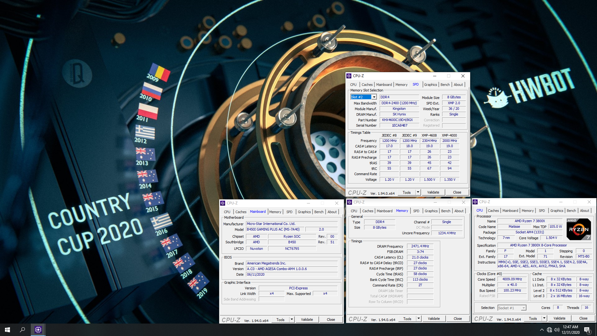Open About tab in Memory window

(x=459, y=211)
